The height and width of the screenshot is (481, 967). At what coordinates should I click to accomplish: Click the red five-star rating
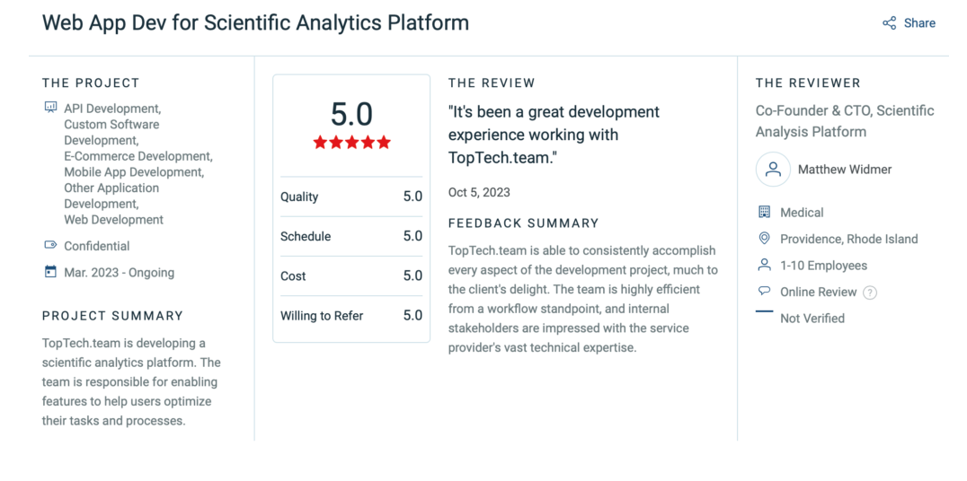pyautogui.click(x=351, y=143)
